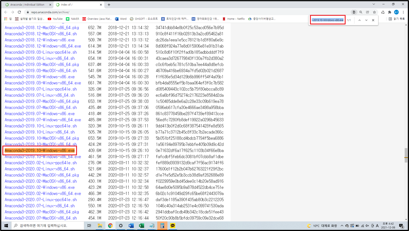Go back to the previous page
This screenshot has width=409, height=231.
coord(6,12)
